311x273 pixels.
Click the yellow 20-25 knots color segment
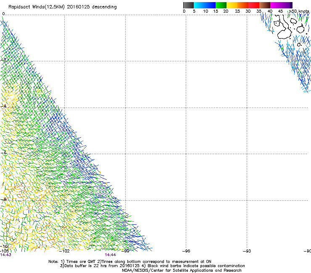click(x=232, y=5)
